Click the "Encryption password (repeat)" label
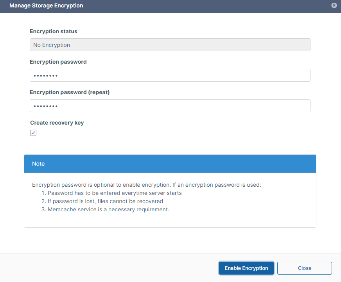 (70, 92)
